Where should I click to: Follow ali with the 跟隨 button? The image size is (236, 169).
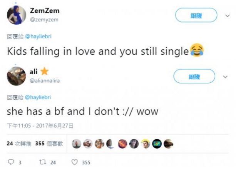pyautogui.click(x=195, y=77)
